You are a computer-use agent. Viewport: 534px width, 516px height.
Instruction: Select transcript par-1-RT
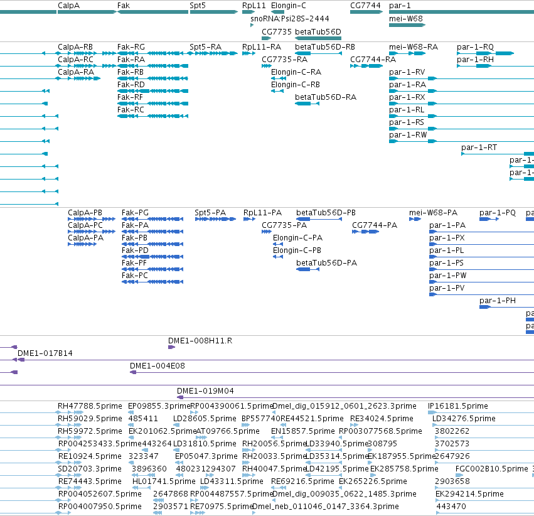479,148
